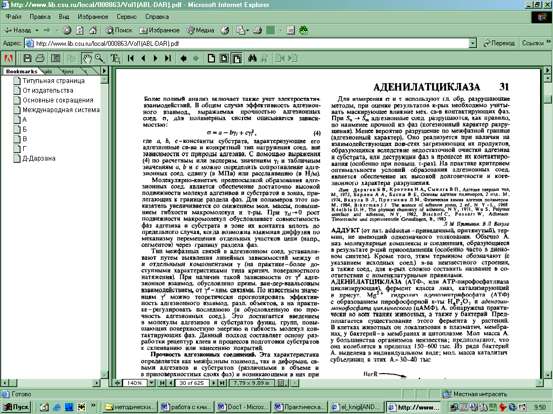Go to previous page in Acrobat toolbar
553x414 pixels.
click(x=143, y=58)
